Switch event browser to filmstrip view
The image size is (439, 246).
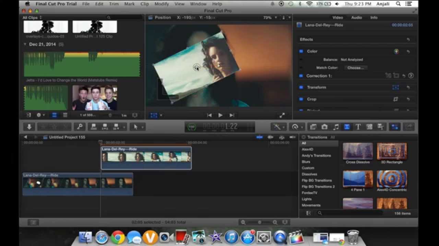coord(54,115)
